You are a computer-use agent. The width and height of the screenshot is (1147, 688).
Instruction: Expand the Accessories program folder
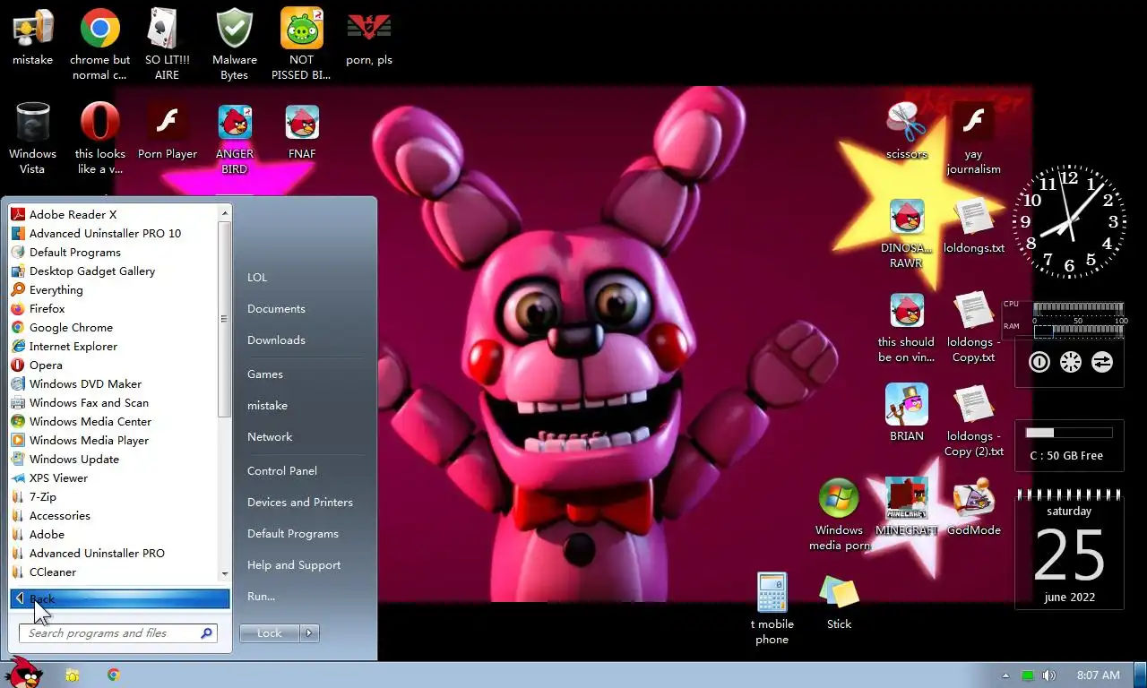click(x=114, y=515)
